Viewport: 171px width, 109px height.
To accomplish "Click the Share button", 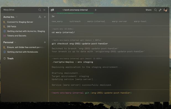I will coord(148,10).
